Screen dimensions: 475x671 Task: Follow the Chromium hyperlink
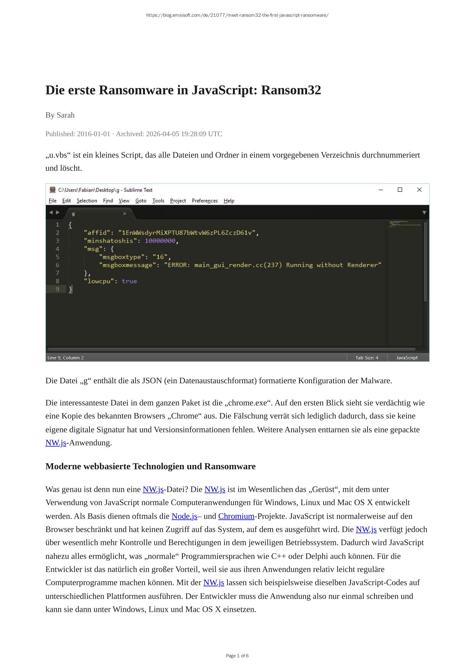pos(236,516)
